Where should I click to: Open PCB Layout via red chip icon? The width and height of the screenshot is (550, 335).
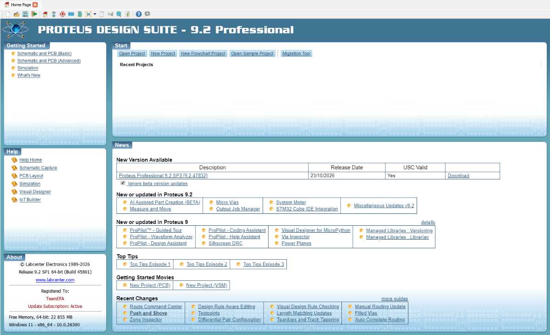(x=62, y=14)
